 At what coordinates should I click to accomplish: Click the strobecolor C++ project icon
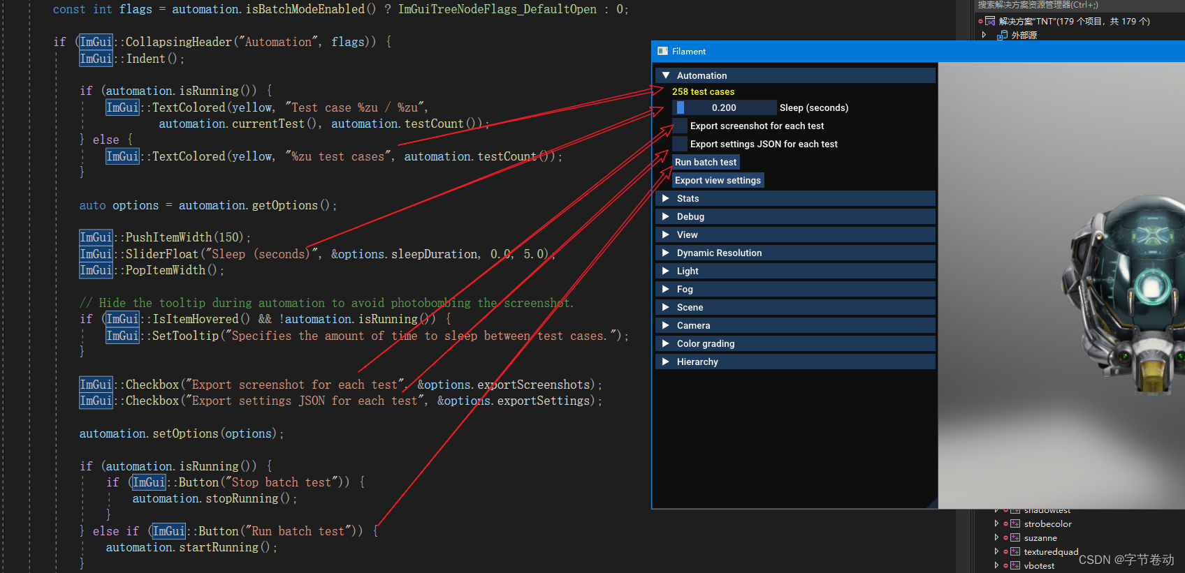click(1015, 523)
